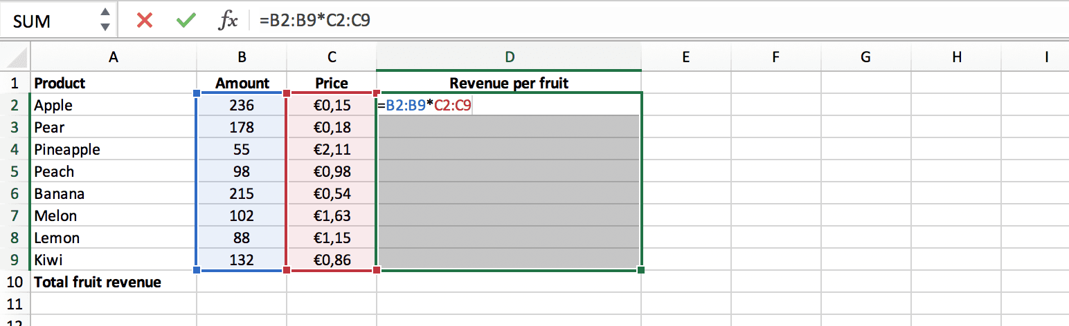Click the Melon price cell €1,63
The width and height of the screenshot is (1069, 326).
332,215
